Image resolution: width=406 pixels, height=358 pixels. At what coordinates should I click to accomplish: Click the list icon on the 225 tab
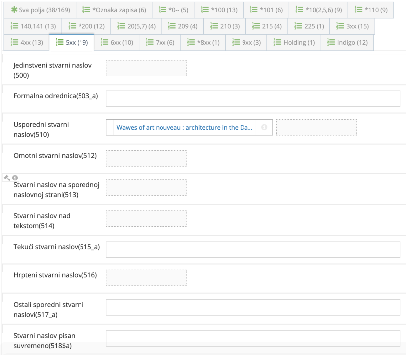(x=297, y=26)
